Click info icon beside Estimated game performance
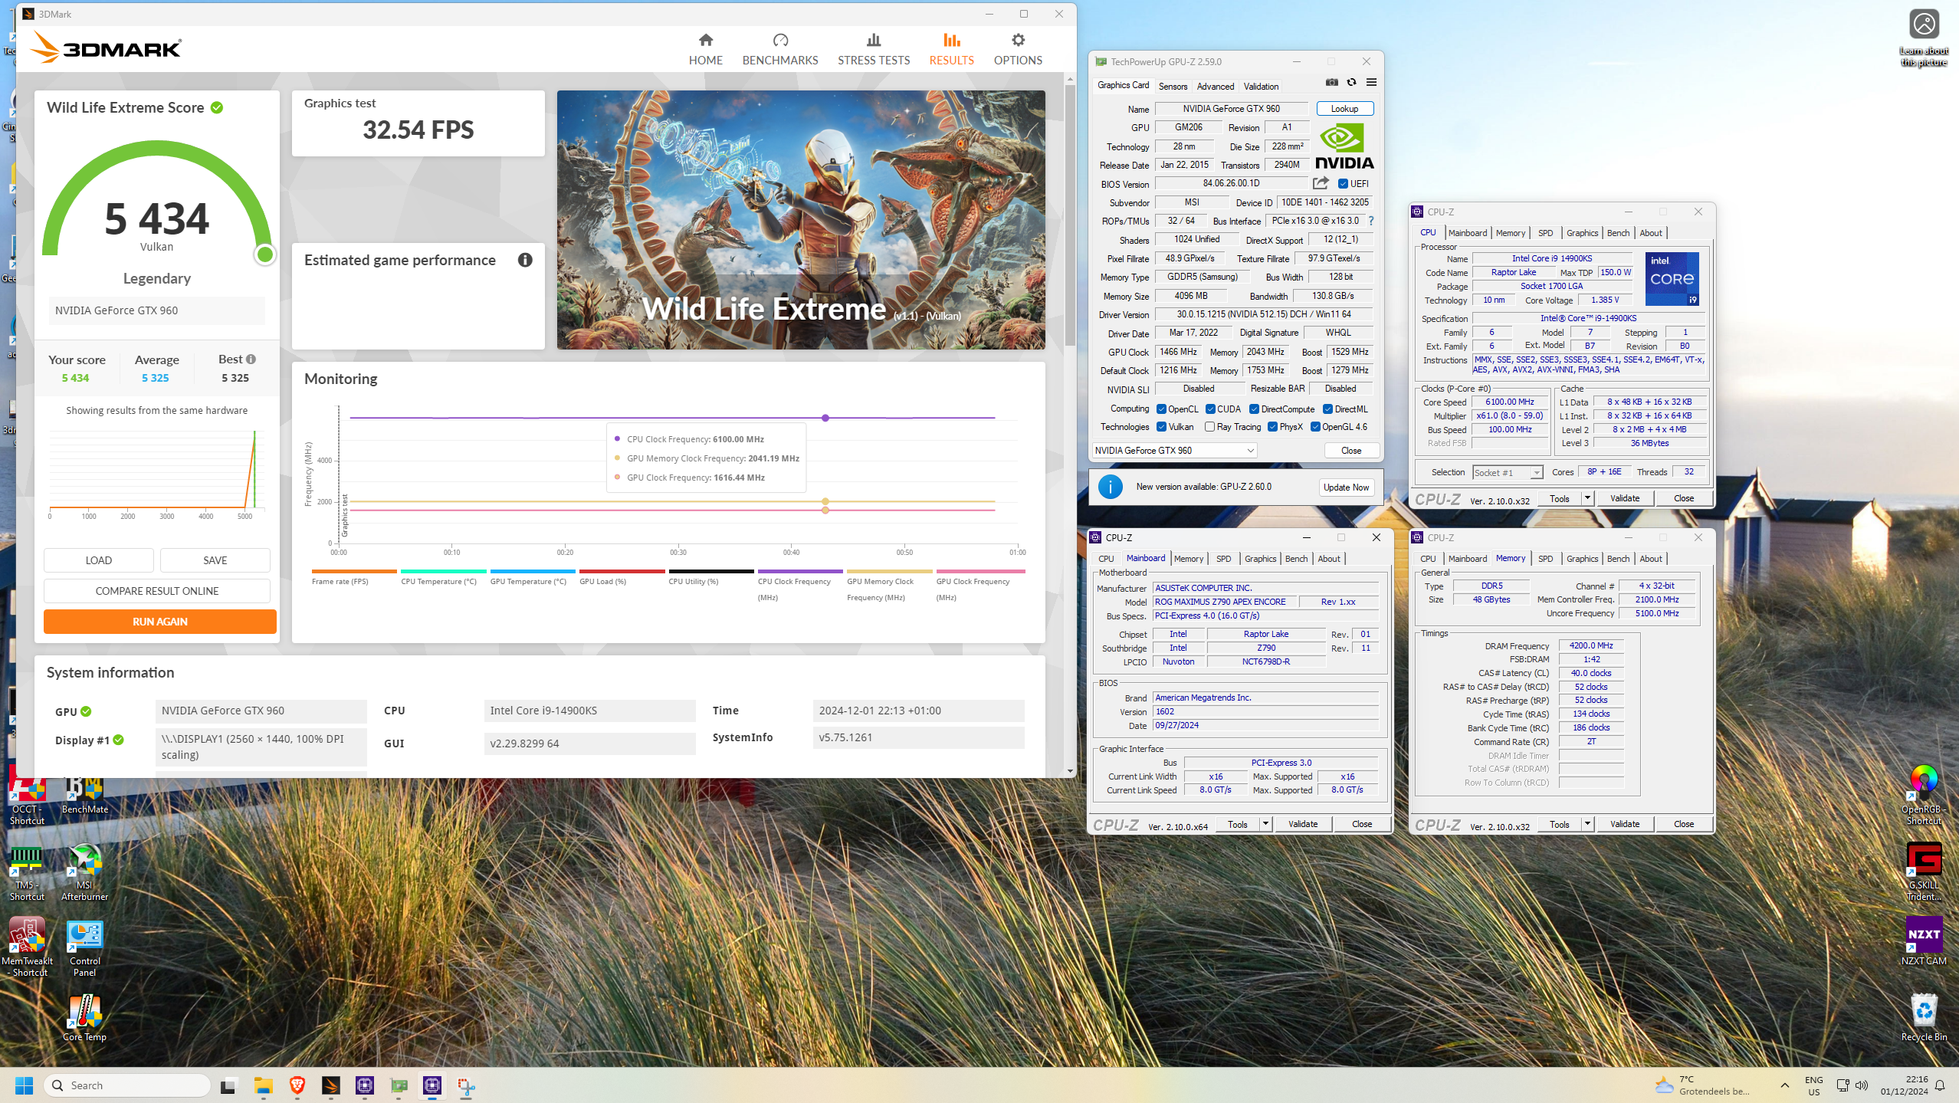1959x1103 pixels. pos(525,260)
